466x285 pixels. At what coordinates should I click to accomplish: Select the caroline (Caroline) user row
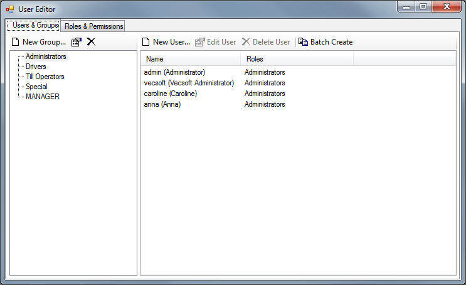coord(170,94)
